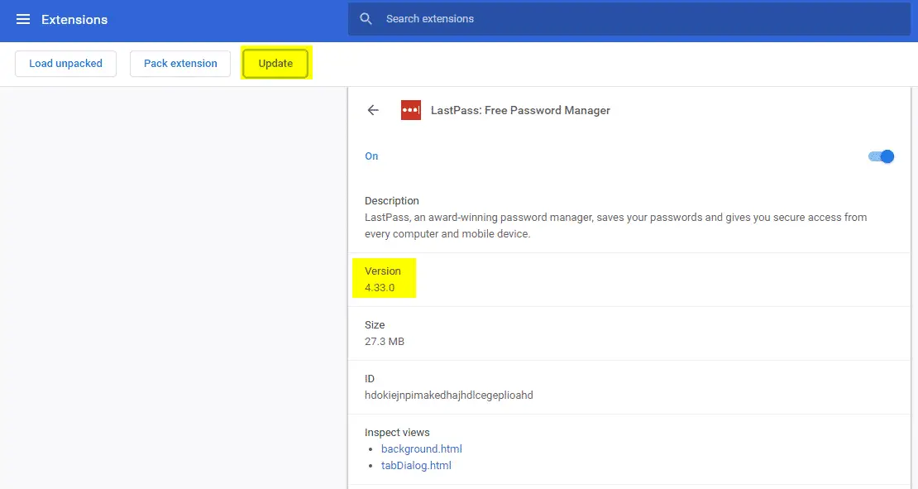
Task: Focus the Search extensions field
Action: (x=629, y=19)
